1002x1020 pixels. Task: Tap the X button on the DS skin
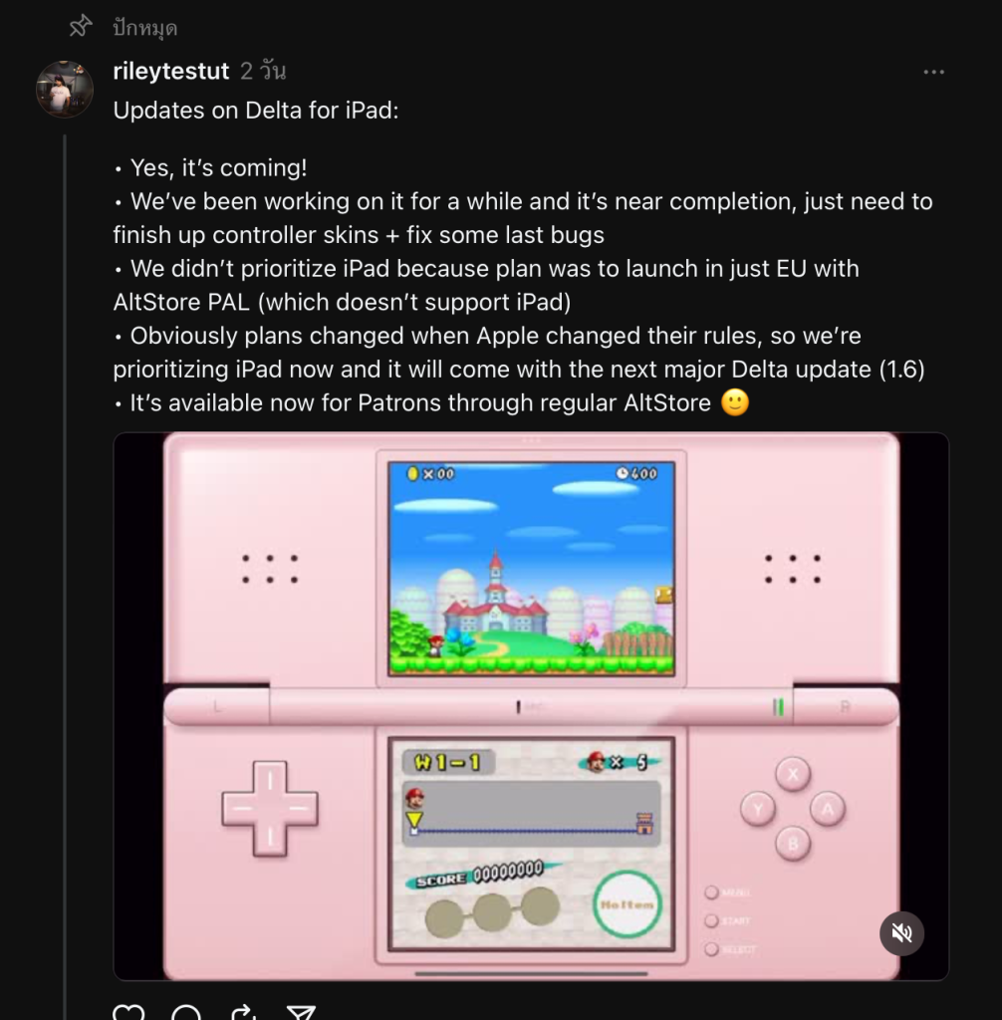pos(793,774)
